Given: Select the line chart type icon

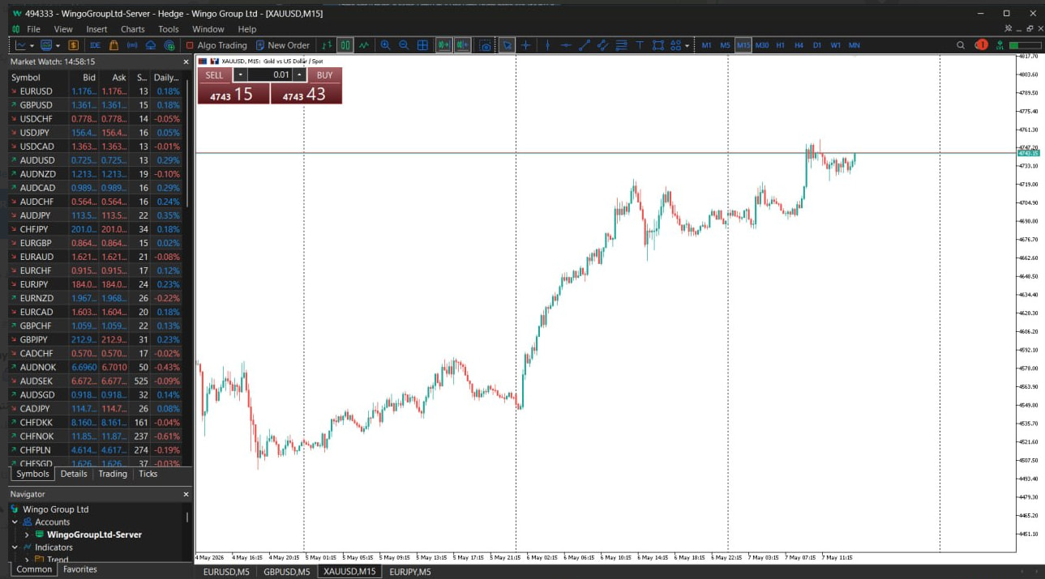Looking at the screenshot, I should coord(364,45).
